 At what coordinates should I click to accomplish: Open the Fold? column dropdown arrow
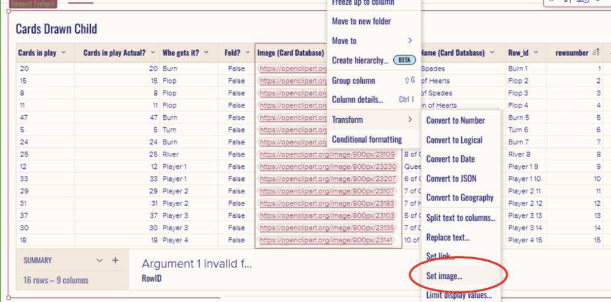point(245,53)
